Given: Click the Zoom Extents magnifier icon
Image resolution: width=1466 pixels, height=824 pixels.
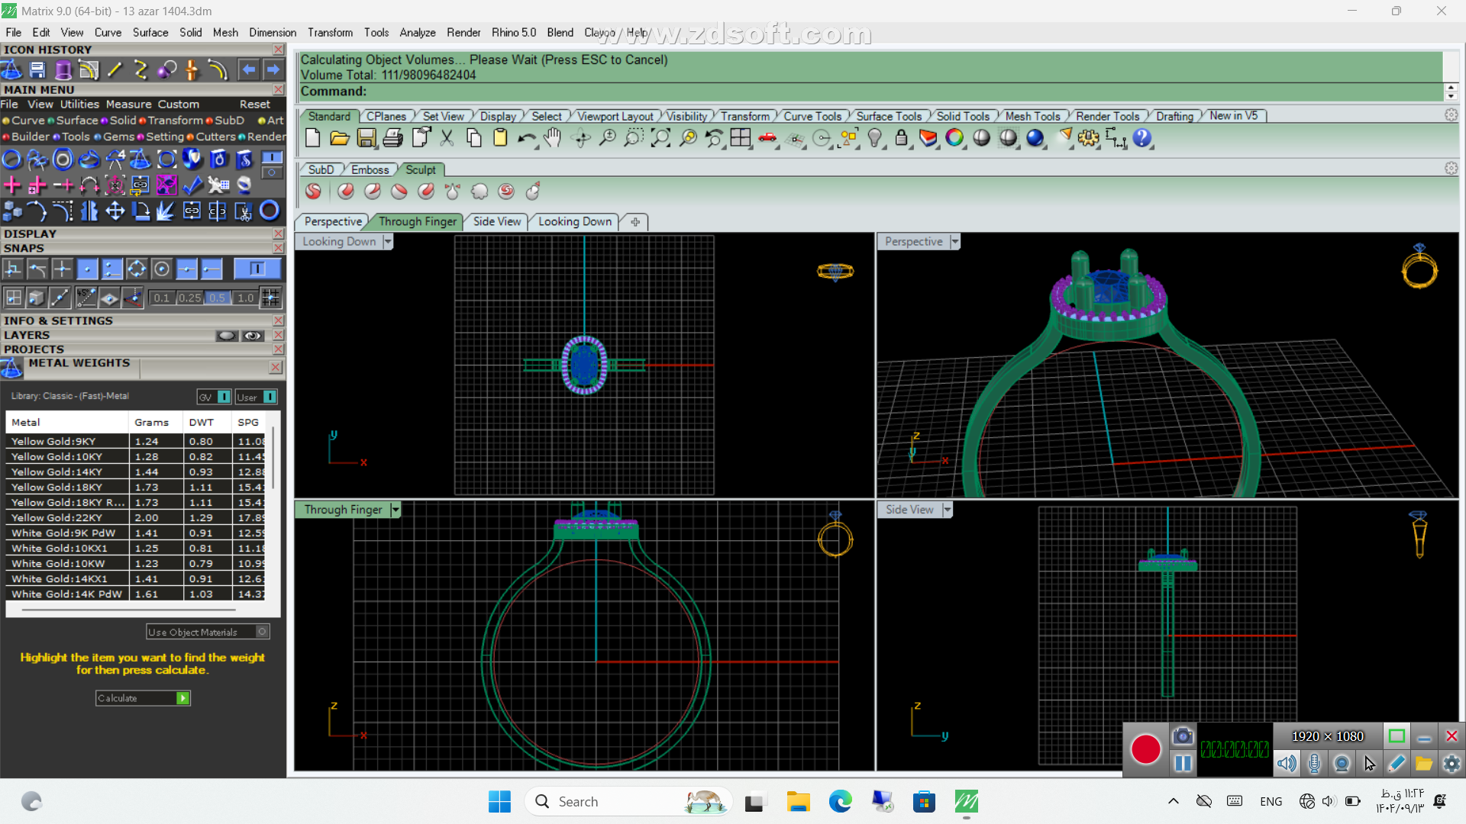Looking at the screenshot, I should 660,138.
